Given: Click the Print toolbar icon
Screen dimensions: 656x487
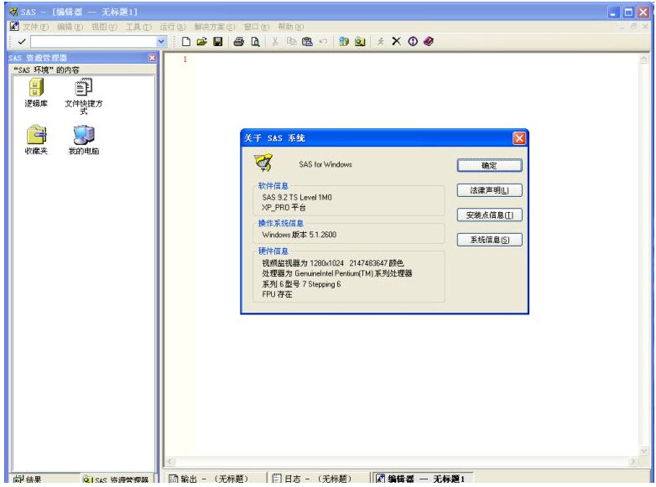Looking at the screenshot, I should click(x=239, y=41).
